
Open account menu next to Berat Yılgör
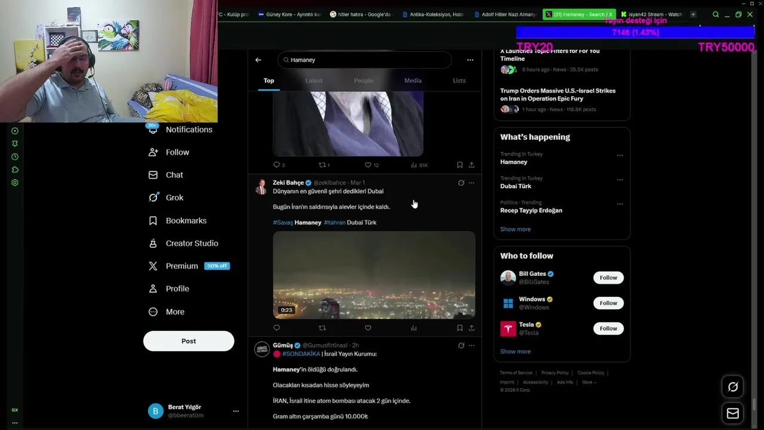click(x=236, y=411)
